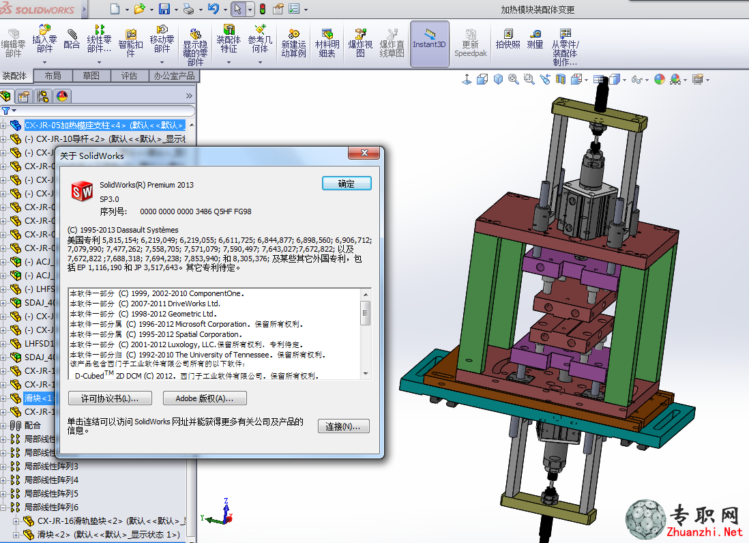This screenshot has width=749, height=543.
Task: Collapse the 局部线性阵列6 tree node
Action: click(x=3, y=507)
